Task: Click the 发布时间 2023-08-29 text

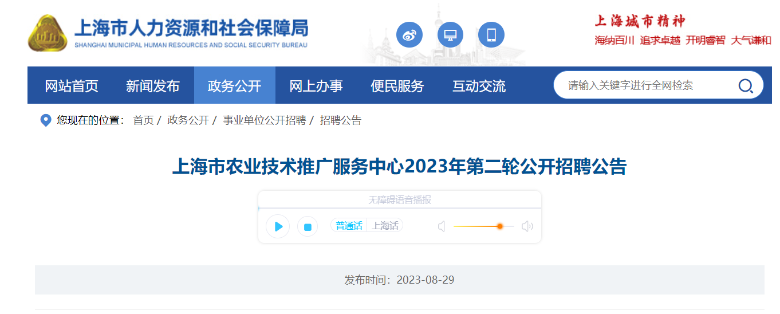Action: tap(399, 280)
